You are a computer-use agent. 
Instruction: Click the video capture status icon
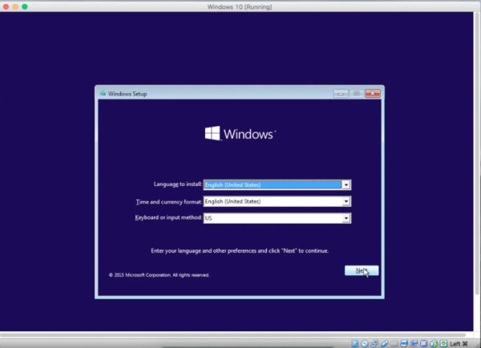(414, 343)
